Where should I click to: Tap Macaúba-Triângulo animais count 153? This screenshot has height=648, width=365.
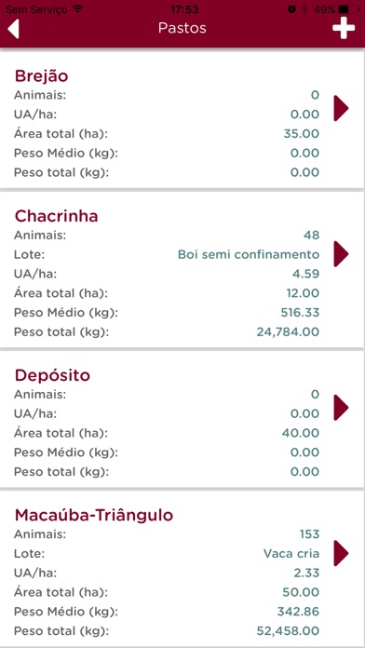310,534
